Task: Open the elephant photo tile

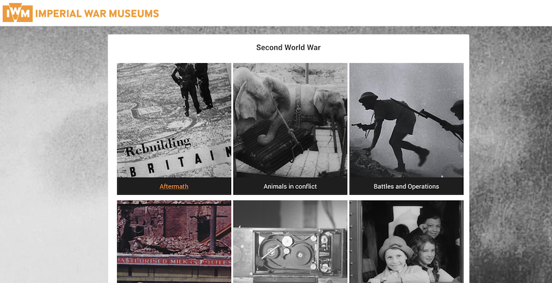Action: coord(290,120)
